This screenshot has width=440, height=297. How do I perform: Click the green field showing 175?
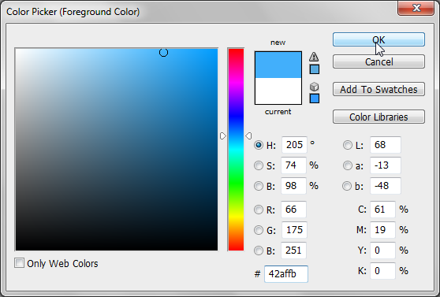[x=294, y=230]
